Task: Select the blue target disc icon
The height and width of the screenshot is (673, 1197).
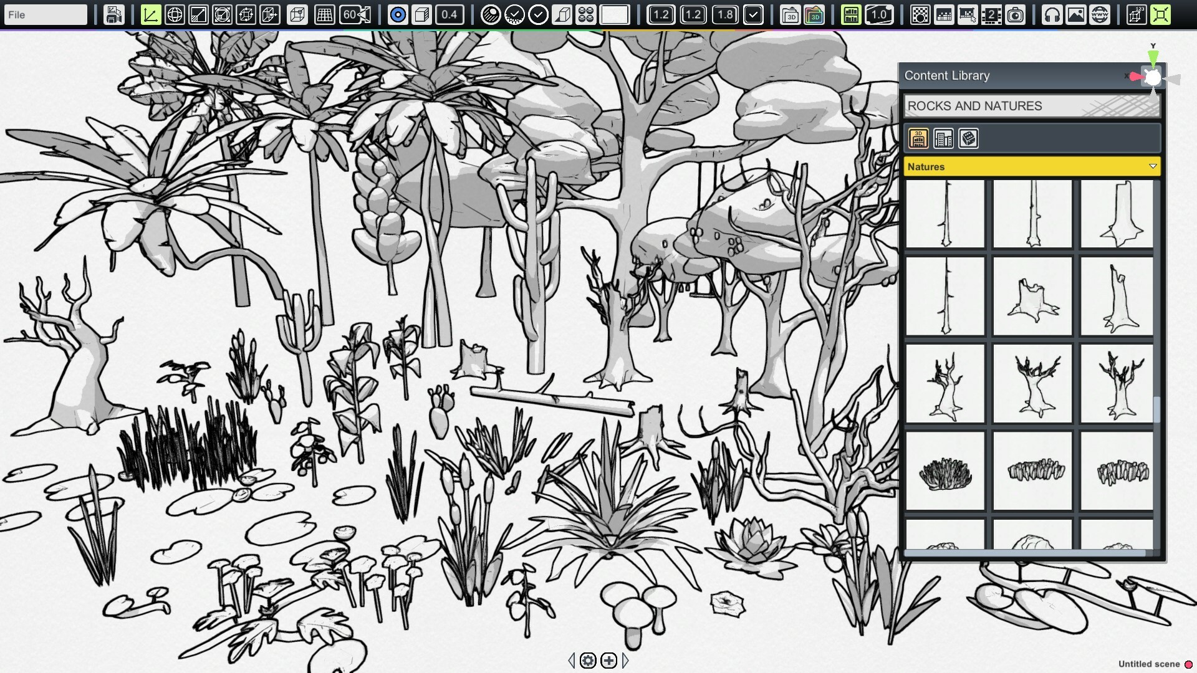Action: (x=397, y=14)
